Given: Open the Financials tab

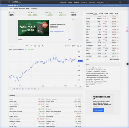Looking at the screenshot, I should (x=22, y=8).
